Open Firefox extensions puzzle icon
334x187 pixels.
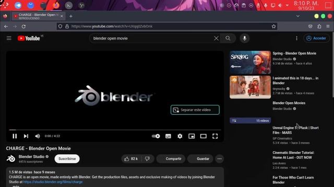click(x=319, y=26)
